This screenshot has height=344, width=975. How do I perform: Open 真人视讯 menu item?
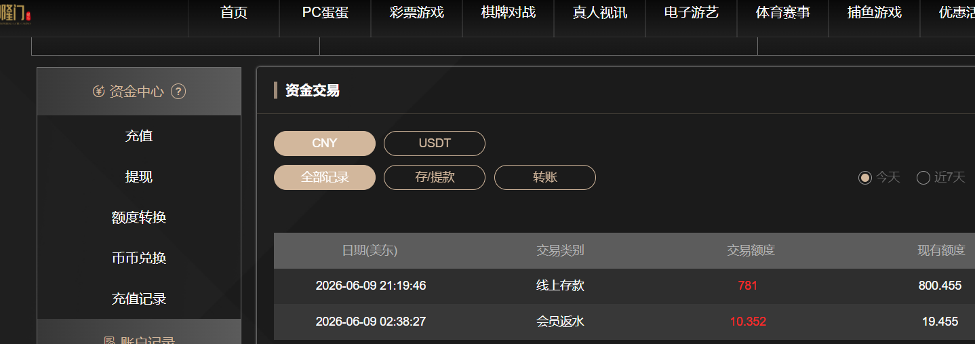pyautogui.click(x=600, y=12)
